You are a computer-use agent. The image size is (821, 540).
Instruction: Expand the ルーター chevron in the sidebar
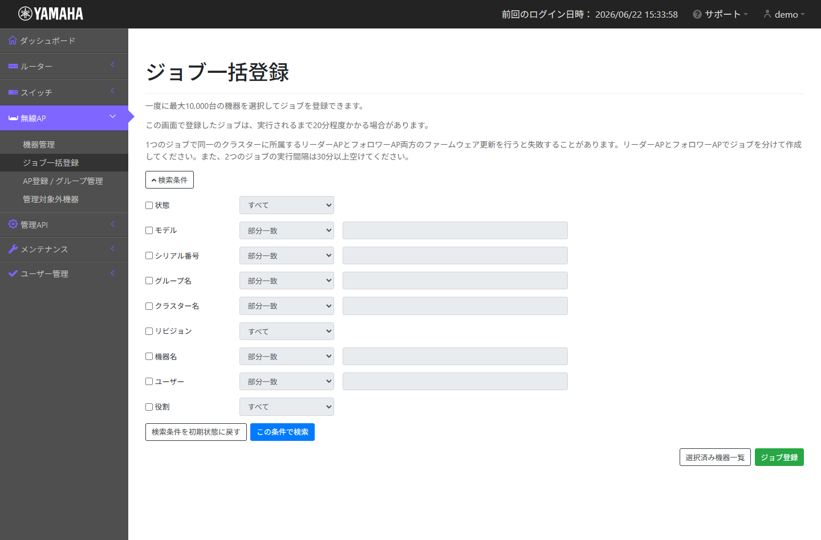click(112, 65)
